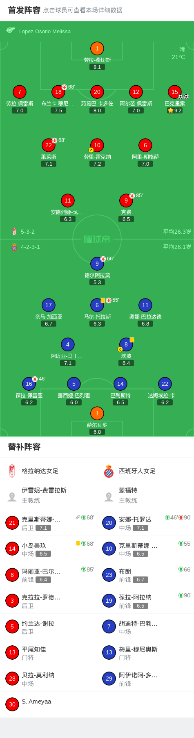
Task: Open the 格拉纳达女足 team crest
Action: point(12,471)
